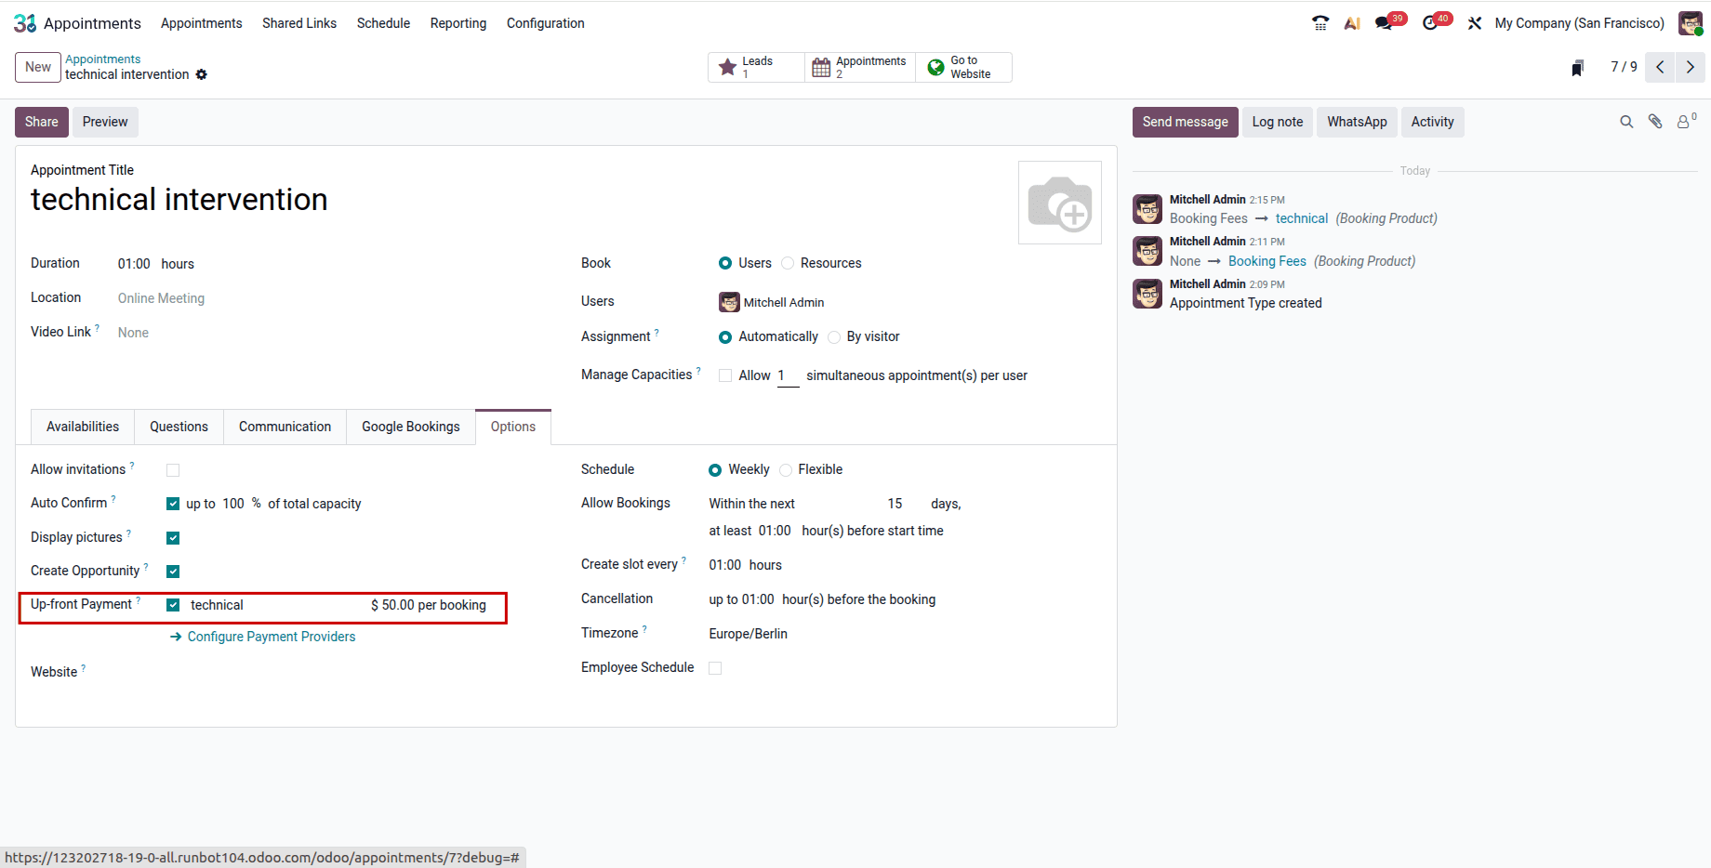Open the Shared Links menu

click(299, 23)
